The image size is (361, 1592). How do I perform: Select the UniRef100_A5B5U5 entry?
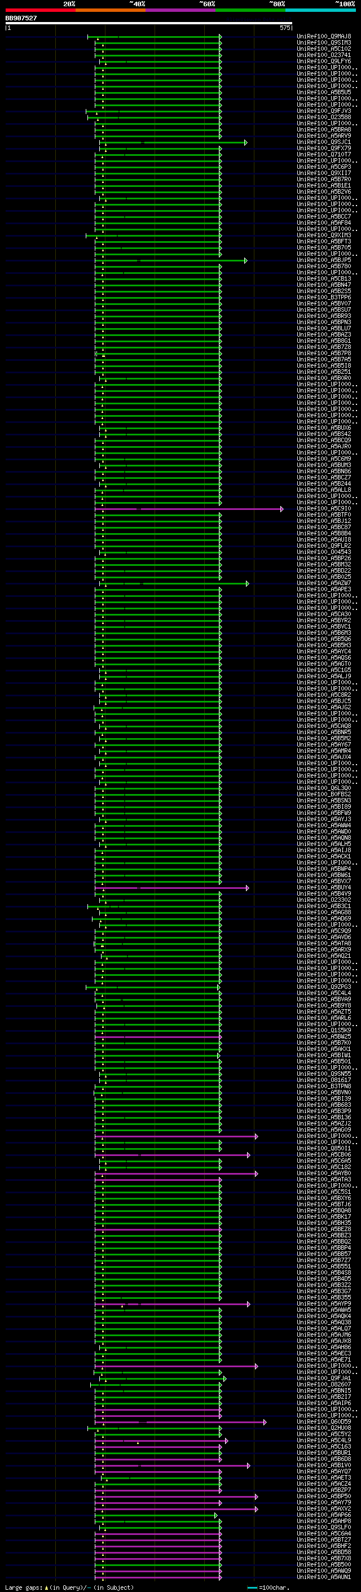coord(324,92)
